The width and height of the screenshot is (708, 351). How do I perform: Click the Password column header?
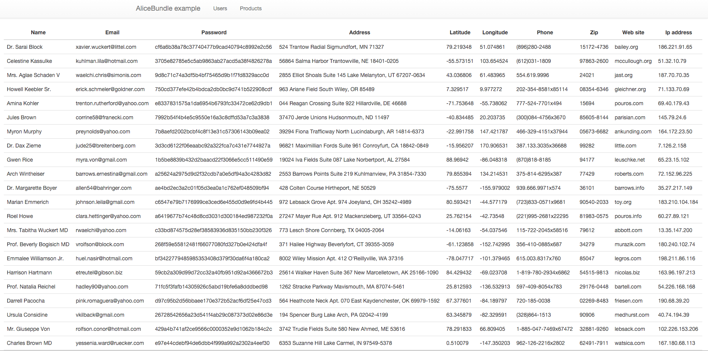214,32
